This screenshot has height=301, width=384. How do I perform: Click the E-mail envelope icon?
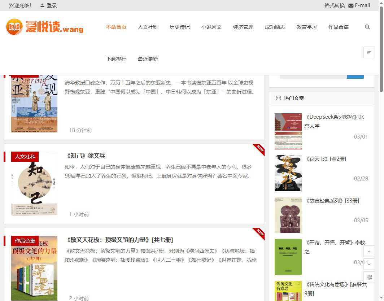pyautogui.click(x=351, y=5)
